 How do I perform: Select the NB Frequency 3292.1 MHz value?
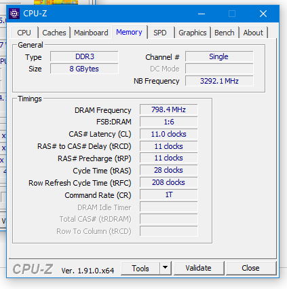pos(219,81)
